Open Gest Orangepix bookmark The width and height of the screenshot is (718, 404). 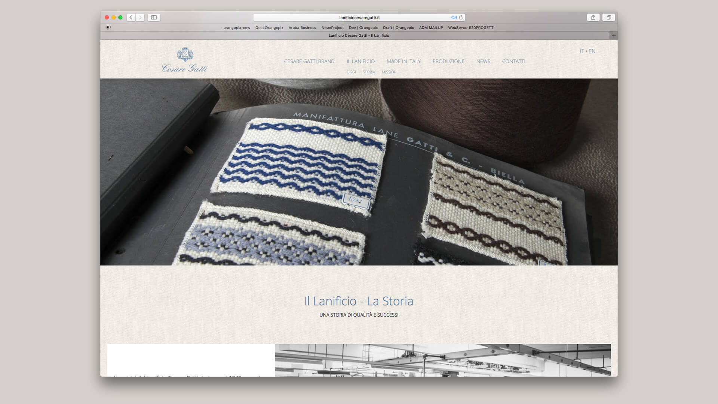(269, 28)
